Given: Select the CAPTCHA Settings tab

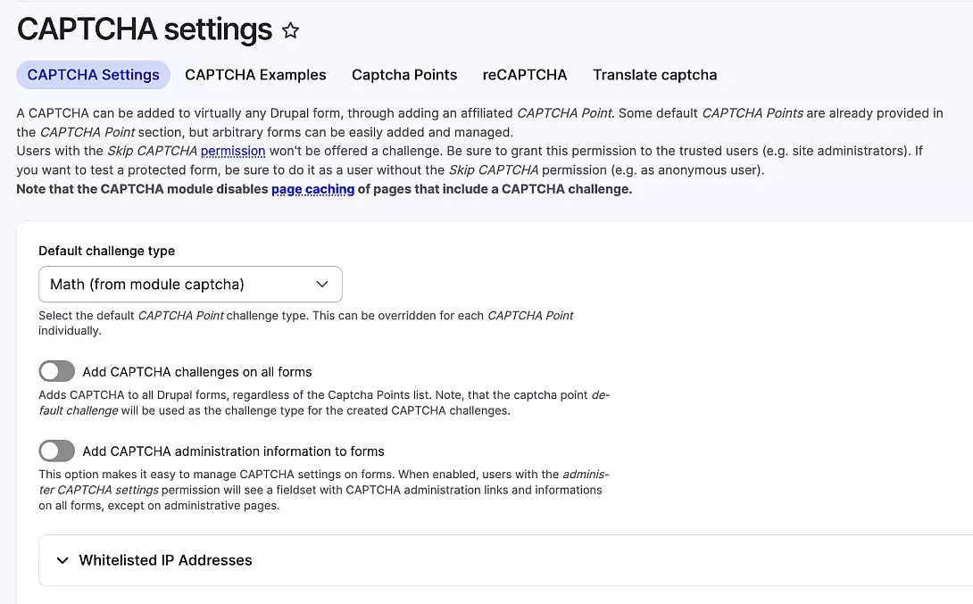Looking at the screenshot, I should coord(93,75).
